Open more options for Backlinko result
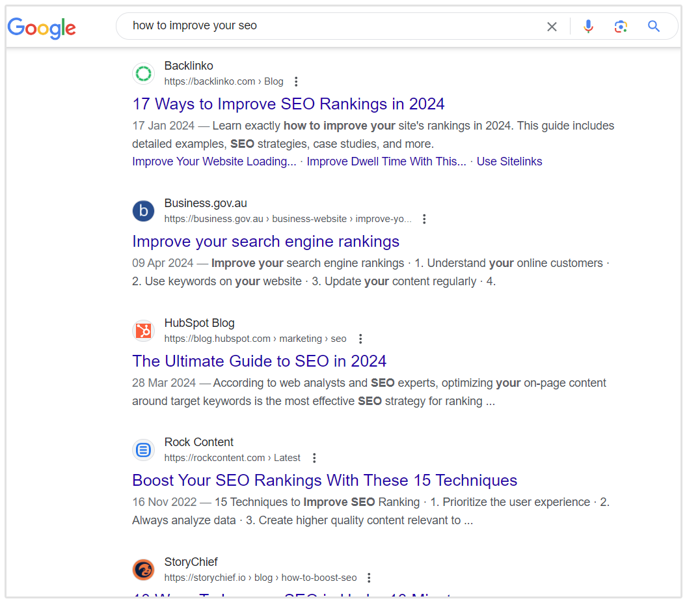Image resolution: width=687 pixels, height=603 pixels. coord(296,81)
